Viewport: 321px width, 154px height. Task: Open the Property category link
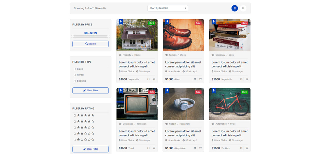click(127, 55)
